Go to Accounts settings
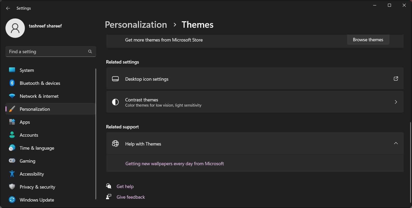 click(29, 135)
